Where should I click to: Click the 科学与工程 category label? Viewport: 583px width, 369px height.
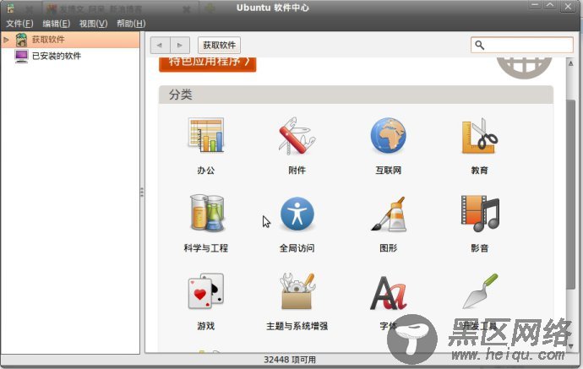(206, 248)
